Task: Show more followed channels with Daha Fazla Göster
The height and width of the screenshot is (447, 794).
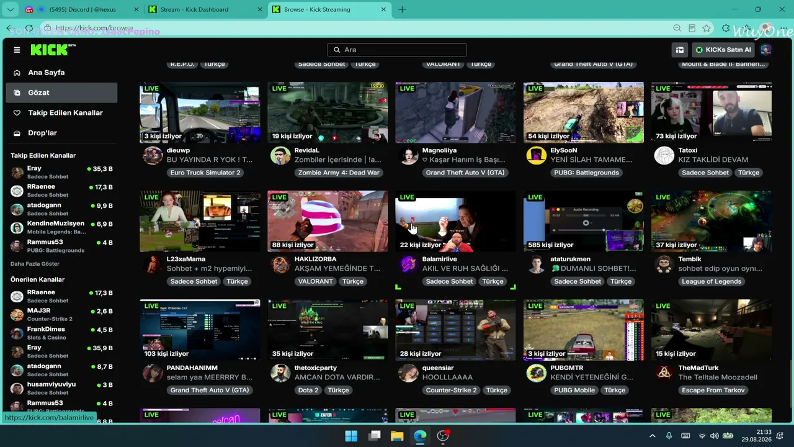Action: [35, 264]
